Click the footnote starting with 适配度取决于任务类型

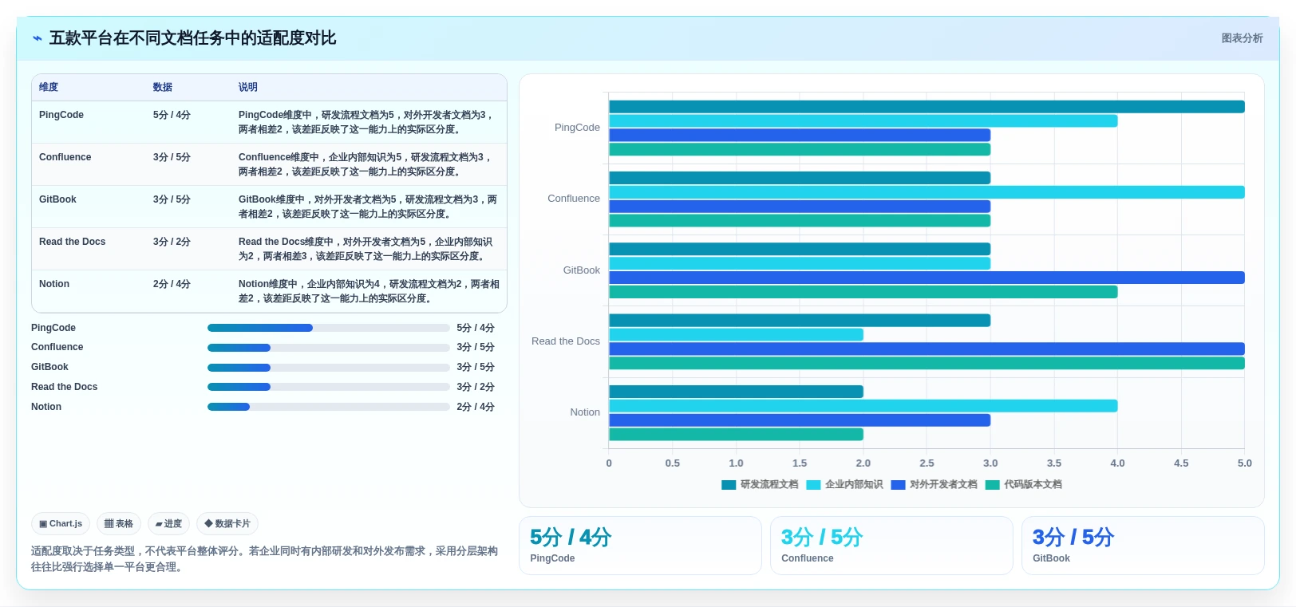click(x=264, y=559)
